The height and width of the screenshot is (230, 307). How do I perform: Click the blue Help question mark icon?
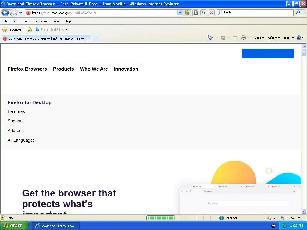click(x=299, y=38)
